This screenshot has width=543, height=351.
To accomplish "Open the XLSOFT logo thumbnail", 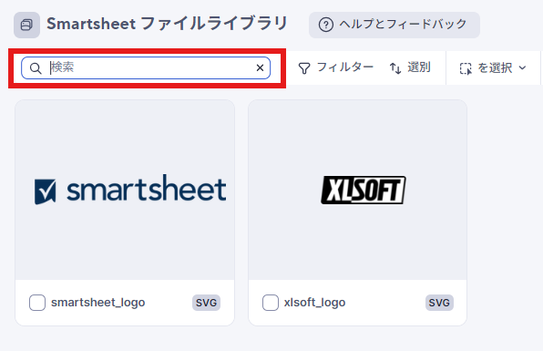I will coord(358,190).
